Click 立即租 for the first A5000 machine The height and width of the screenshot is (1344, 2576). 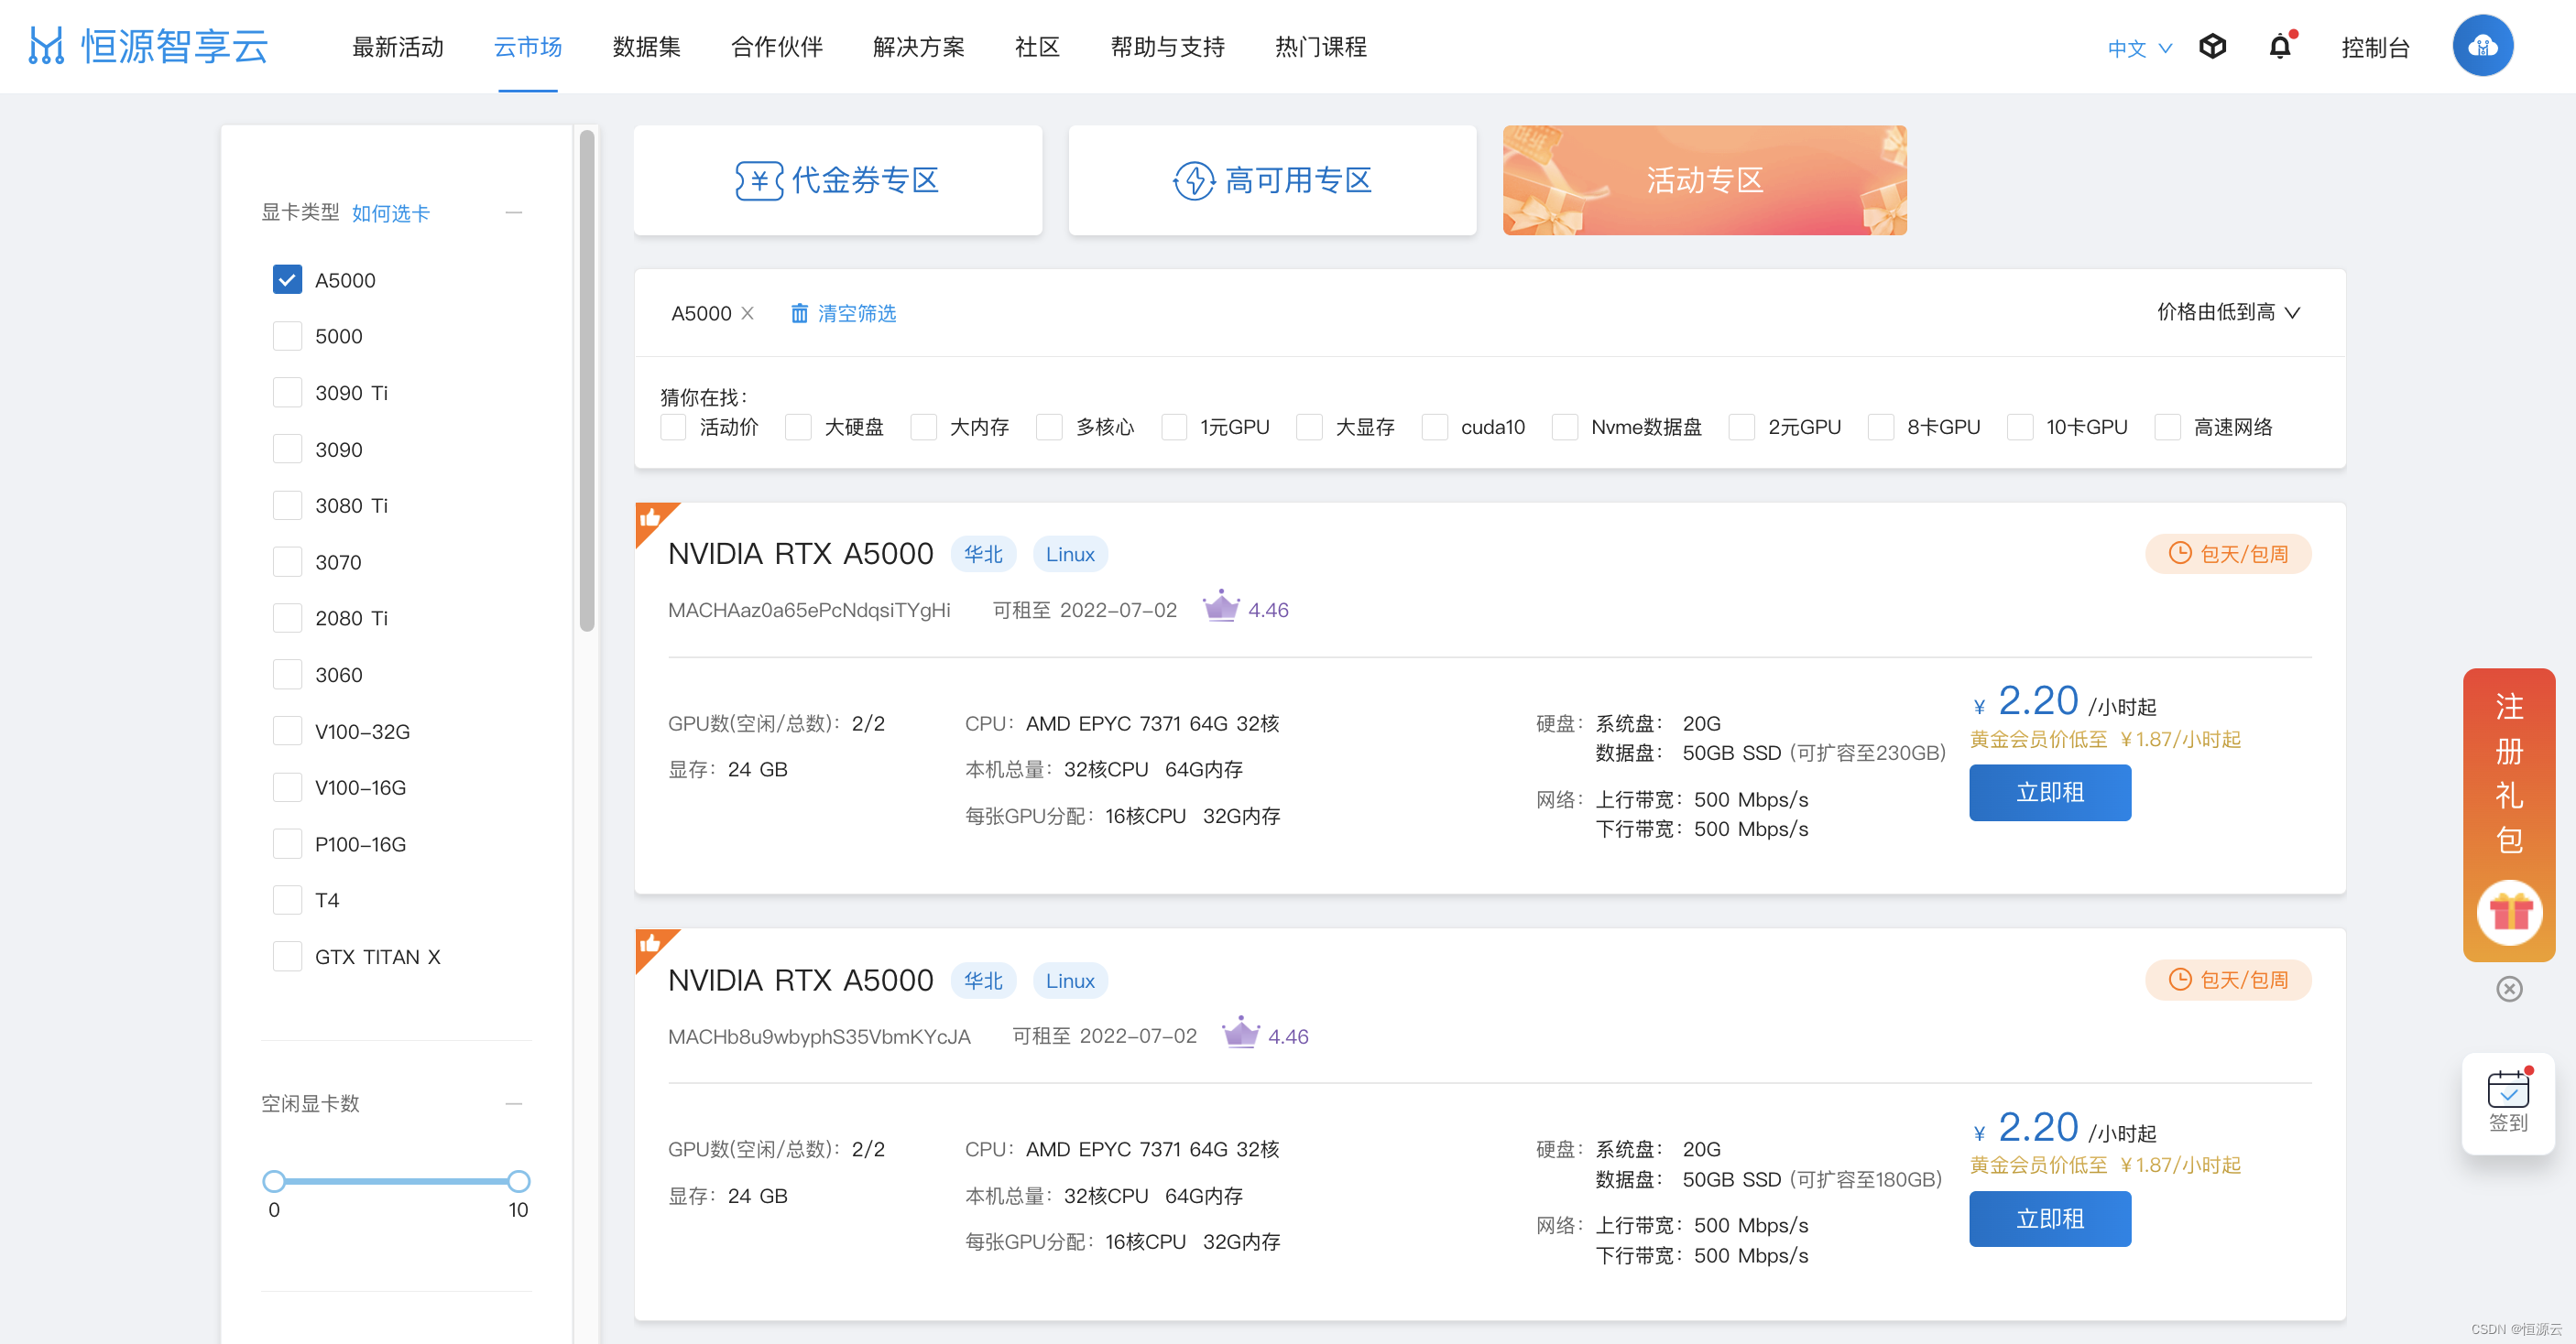pyautogui.click(x=2049, y=793)
